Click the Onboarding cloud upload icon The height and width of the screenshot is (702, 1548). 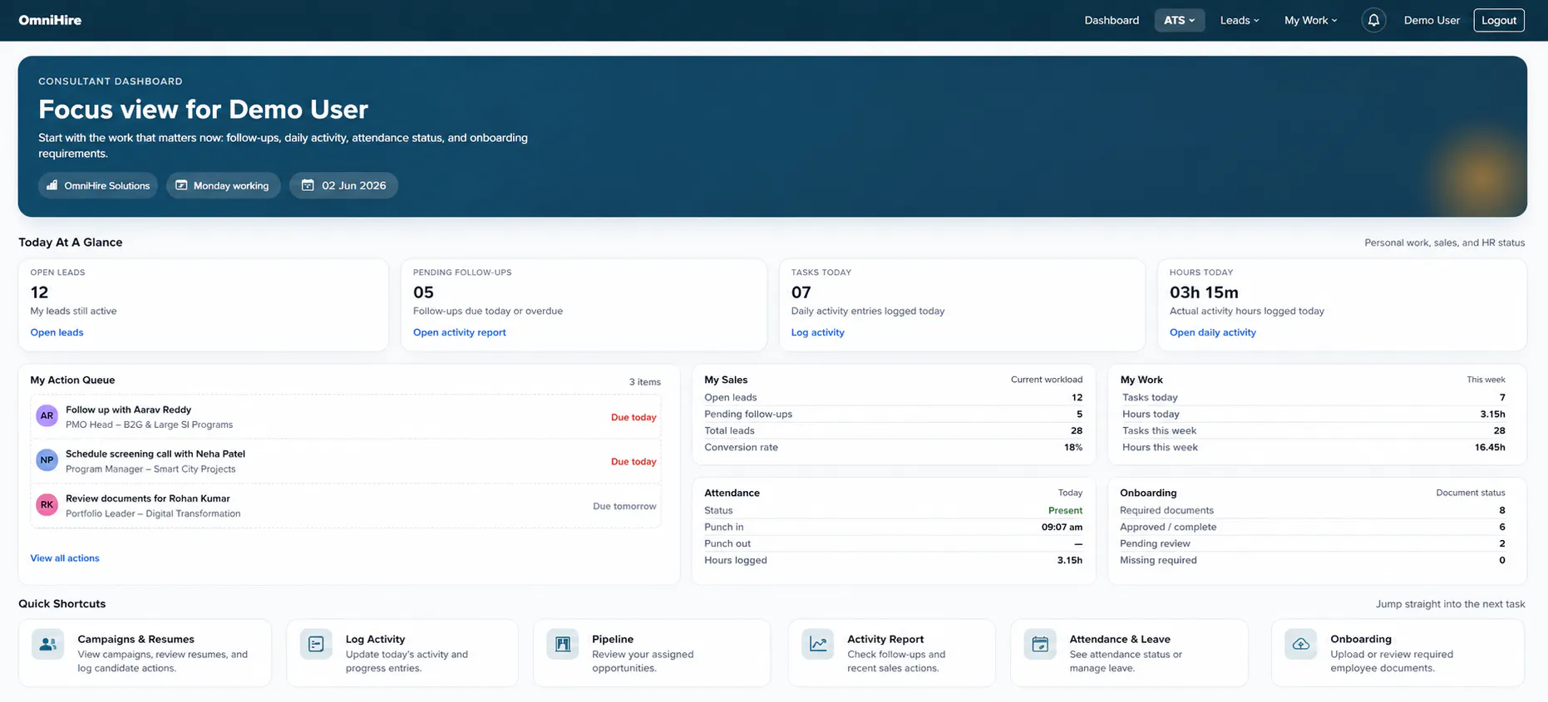pos(1301,644)
